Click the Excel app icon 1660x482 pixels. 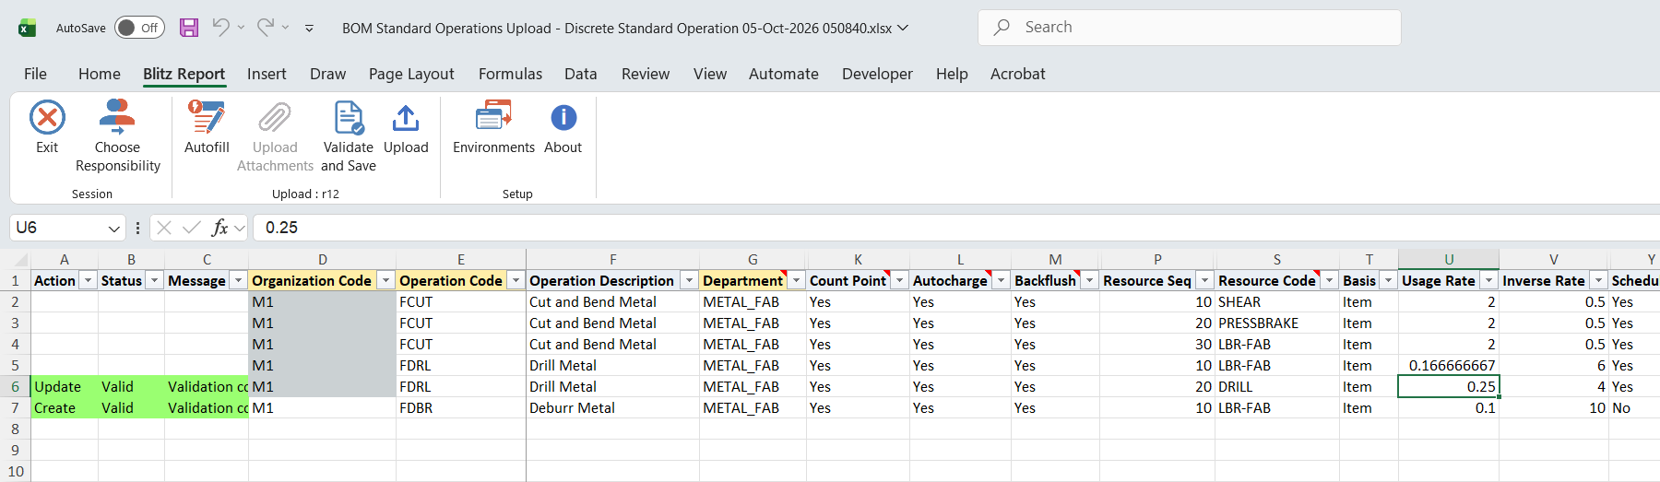[x=27, y=28]
